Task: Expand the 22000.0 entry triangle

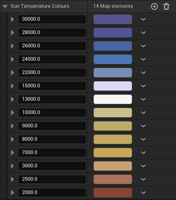Action: pos(12,73)
